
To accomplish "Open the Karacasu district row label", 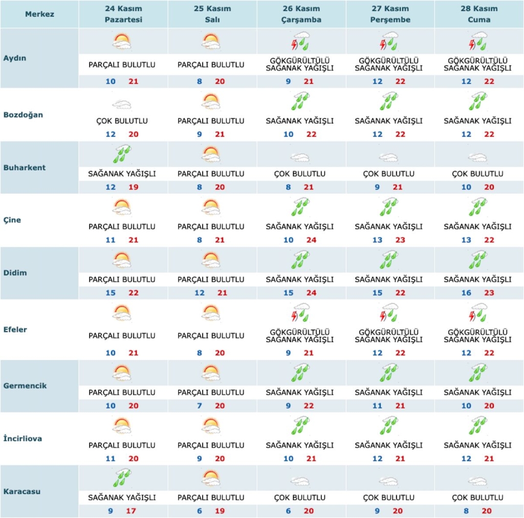I will (23, 491).
